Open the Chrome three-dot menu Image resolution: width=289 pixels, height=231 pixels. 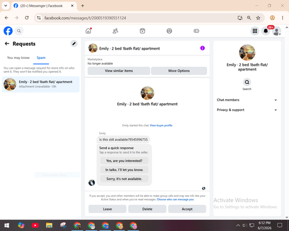(283, 18)
